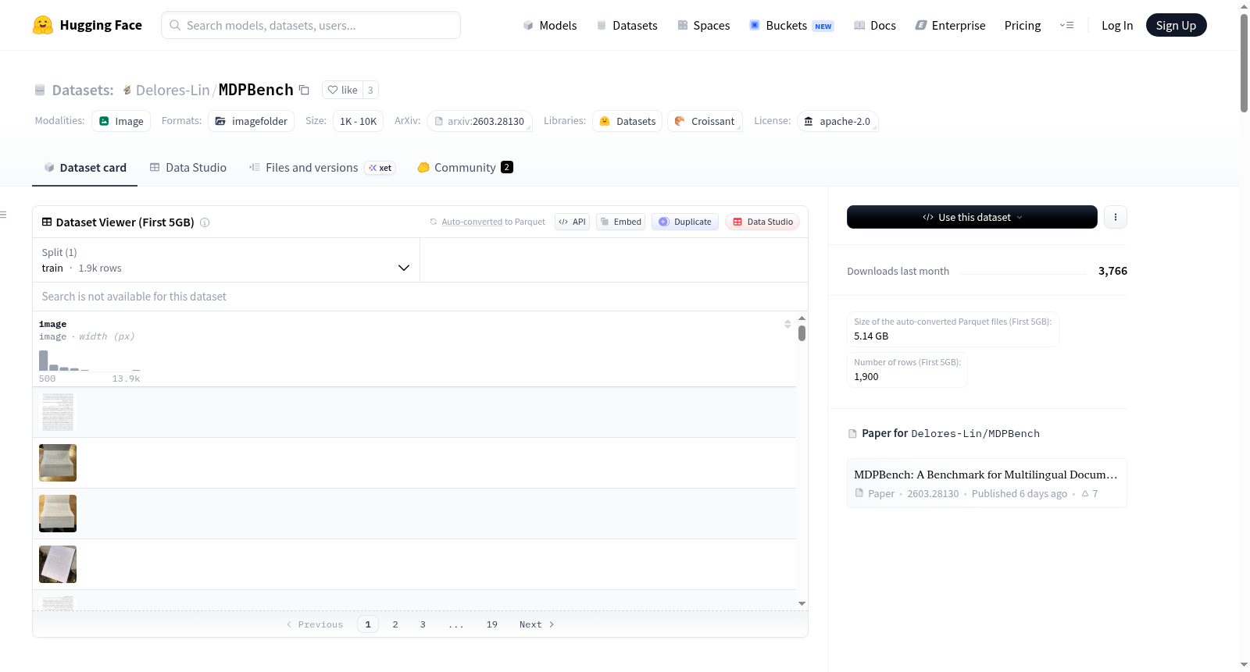Viewport: 1250px width, 672px height.
Task: Go to Datasets in the top navigation
Action: point(627,26)
